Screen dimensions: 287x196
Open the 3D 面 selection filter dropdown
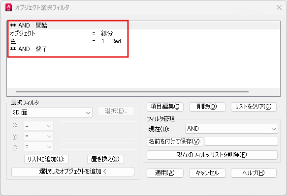pos(52,112)
